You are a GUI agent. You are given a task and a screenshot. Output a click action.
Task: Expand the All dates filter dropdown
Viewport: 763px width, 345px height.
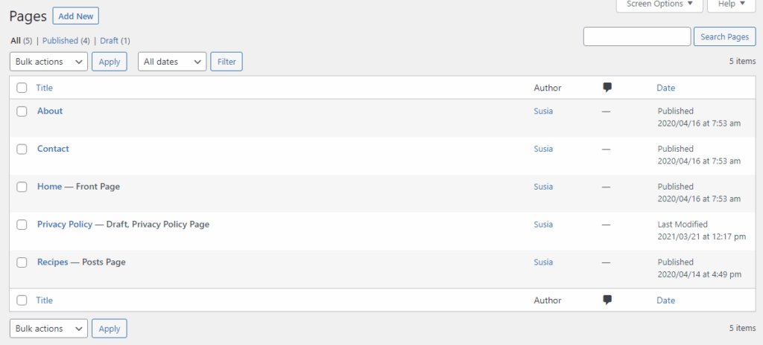point(172,62)
